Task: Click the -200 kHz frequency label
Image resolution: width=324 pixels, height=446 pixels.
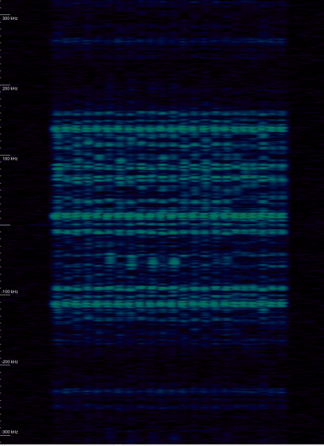Action: coord(10,362)
